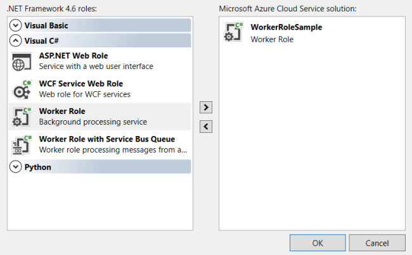Add selected role with right arrow button

click(x=206, y=108)
